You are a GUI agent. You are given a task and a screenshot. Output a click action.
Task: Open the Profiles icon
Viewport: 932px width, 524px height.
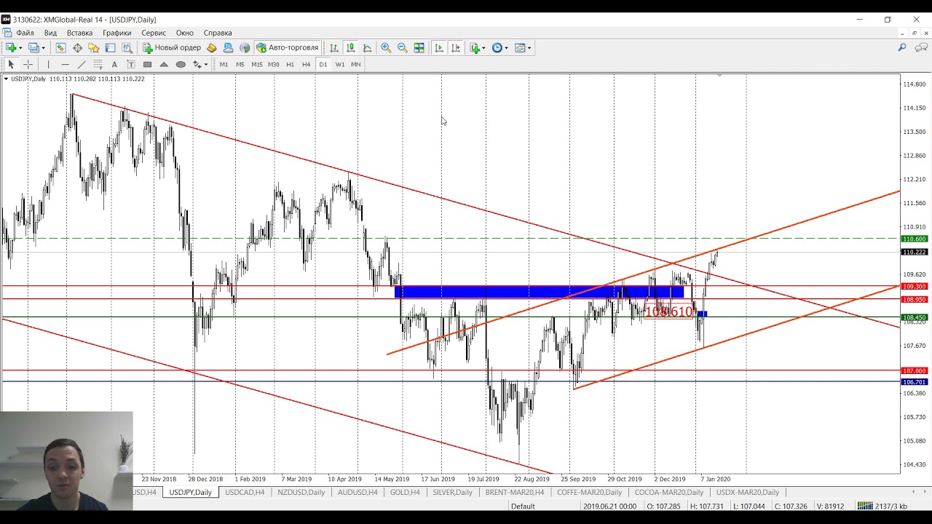(33, 47)
